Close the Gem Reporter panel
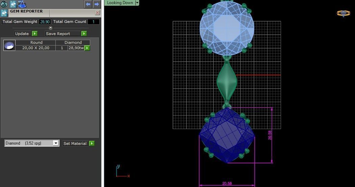This screenshot has height=187, width=355. pos(98,13)
